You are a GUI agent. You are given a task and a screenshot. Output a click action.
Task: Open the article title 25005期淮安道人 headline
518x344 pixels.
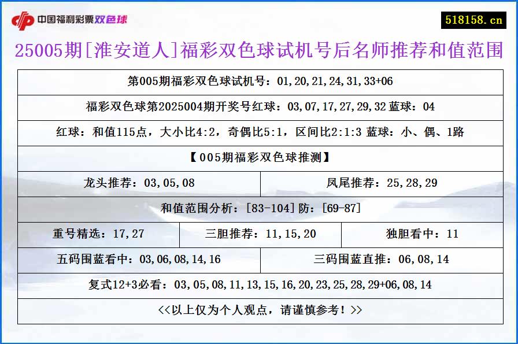pos(259,50)
